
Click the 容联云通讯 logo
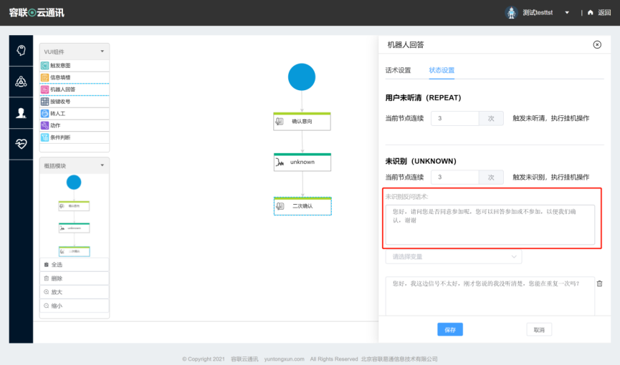point(37,13)
